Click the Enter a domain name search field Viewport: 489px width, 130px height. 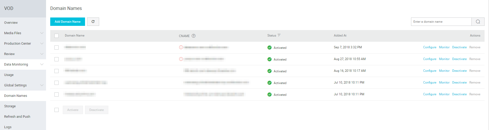point(441,22)
